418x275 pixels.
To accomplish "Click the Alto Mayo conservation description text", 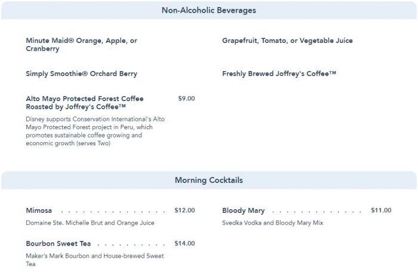I will tap(95, 131).
